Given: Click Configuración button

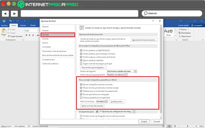Looking at the screenshot, I should coord(117,101).
